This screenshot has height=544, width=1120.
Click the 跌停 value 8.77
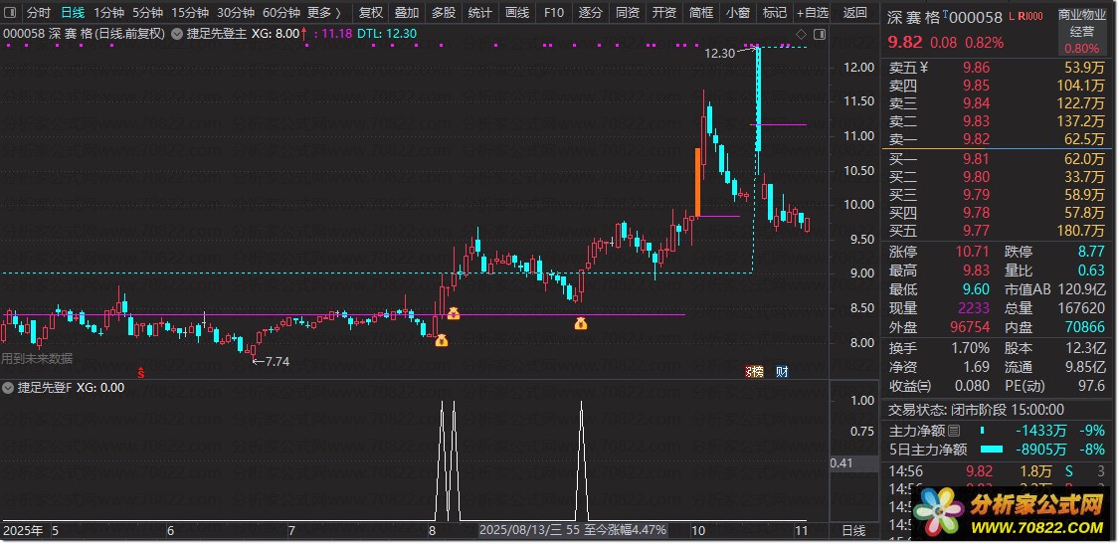click(x=1089, y=252)
